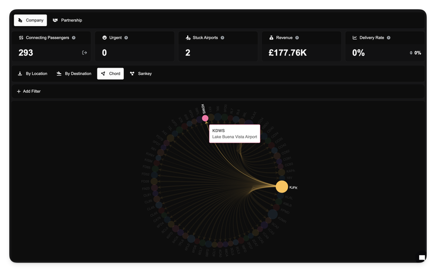Switch to the Company tab
Image resolution: width=436 pixels, height=272 pixels.
point(30,20)
